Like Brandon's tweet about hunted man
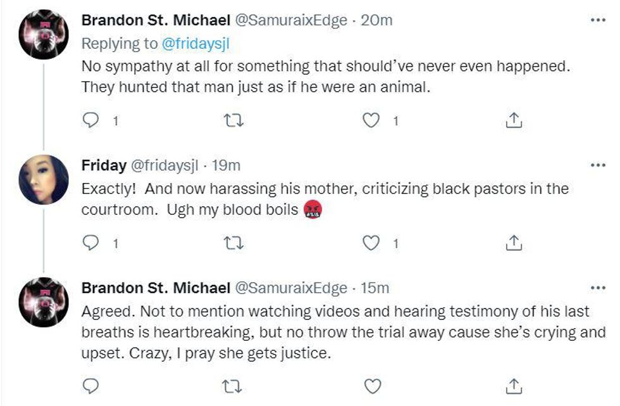Image resolution: width=620 pixels, height=406 pixels. pyautogui.click(x=371, y=120)
